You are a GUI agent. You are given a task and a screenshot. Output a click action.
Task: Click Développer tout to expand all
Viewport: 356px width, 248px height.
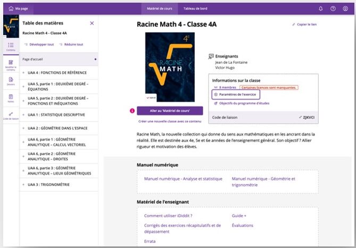(x=39, y=45)
